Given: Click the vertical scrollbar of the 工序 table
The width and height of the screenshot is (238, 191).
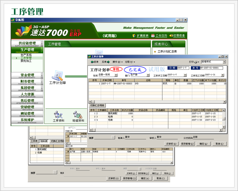Looking at the screenshot, I should pos(224,118).
